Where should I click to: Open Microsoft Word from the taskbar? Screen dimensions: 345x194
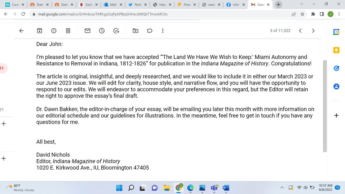point(226,188)
